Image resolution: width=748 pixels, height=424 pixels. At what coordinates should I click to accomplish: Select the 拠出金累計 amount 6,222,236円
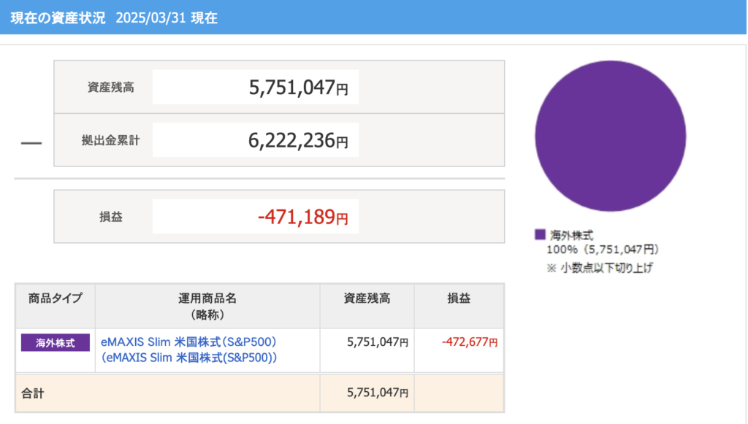[x=298, y=141]
